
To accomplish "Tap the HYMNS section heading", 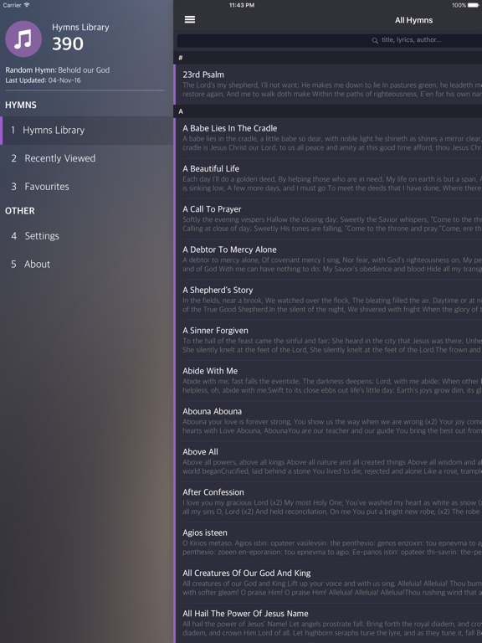I will (x=21, y=105).
